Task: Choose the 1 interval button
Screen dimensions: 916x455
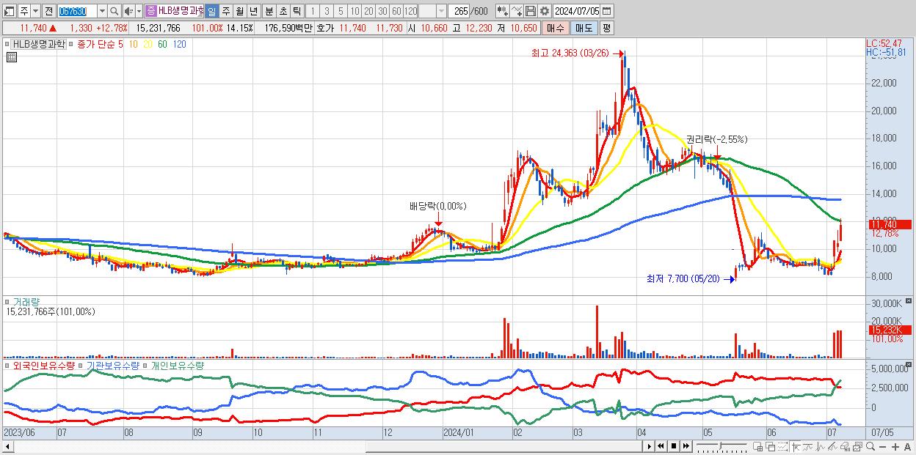Action: [313, 11]
